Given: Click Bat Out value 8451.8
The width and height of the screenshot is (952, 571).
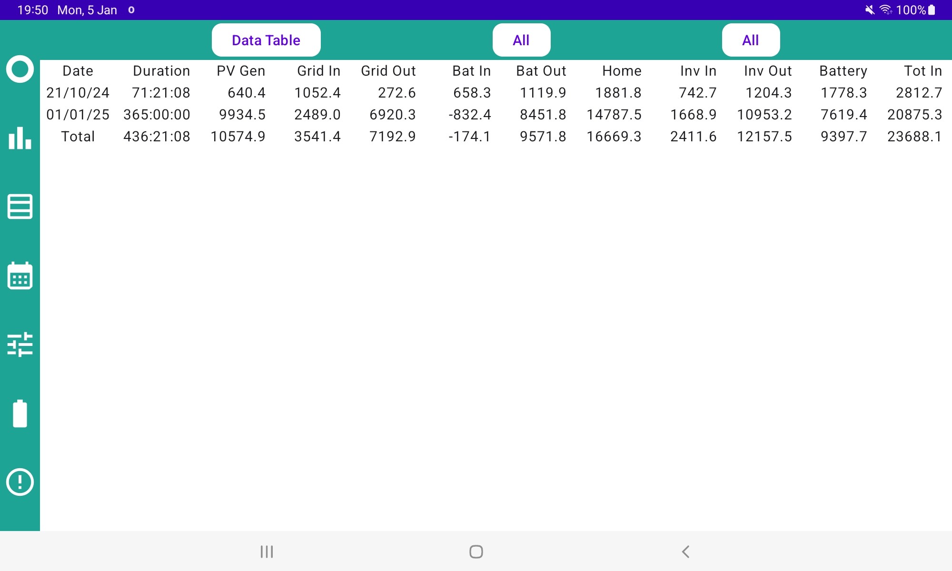Looking at the screenshot, I should coord(543,115).
